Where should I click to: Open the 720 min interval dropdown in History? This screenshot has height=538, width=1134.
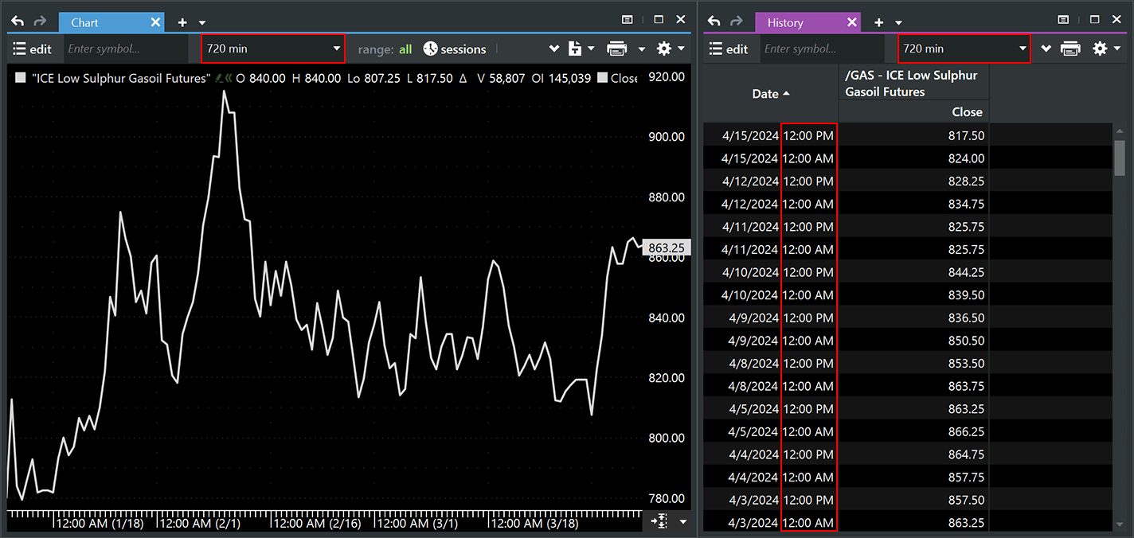tap(964, 49)
